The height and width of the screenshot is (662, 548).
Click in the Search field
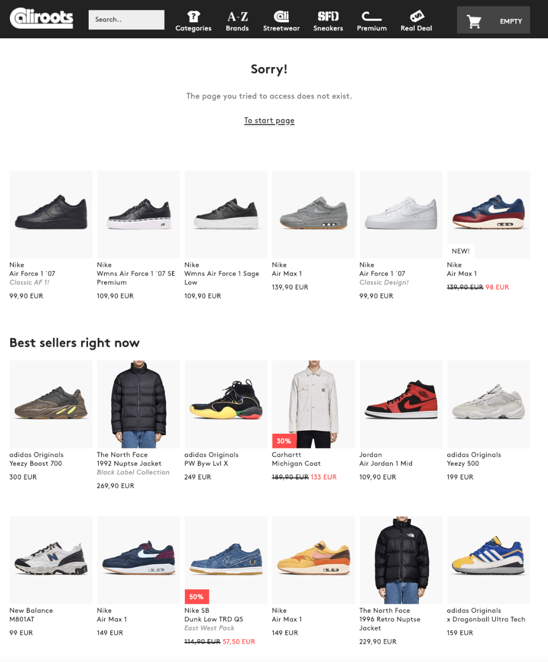click(126, 20)
